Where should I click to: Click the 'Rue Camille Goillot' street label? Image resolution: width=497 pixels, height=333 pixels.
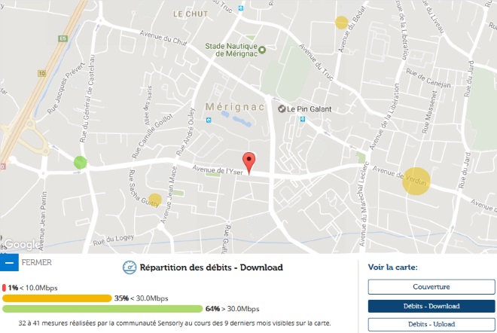pyautogui.click(x=152, y=136)
